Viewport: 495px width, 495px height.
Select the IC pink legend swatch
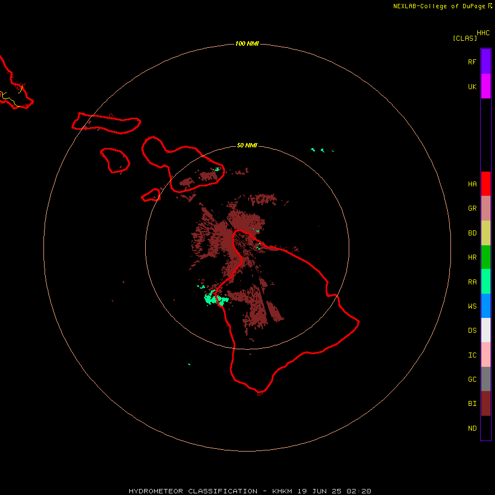(486, 355)
